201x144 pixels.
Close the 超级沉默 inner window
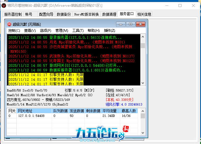140,24
